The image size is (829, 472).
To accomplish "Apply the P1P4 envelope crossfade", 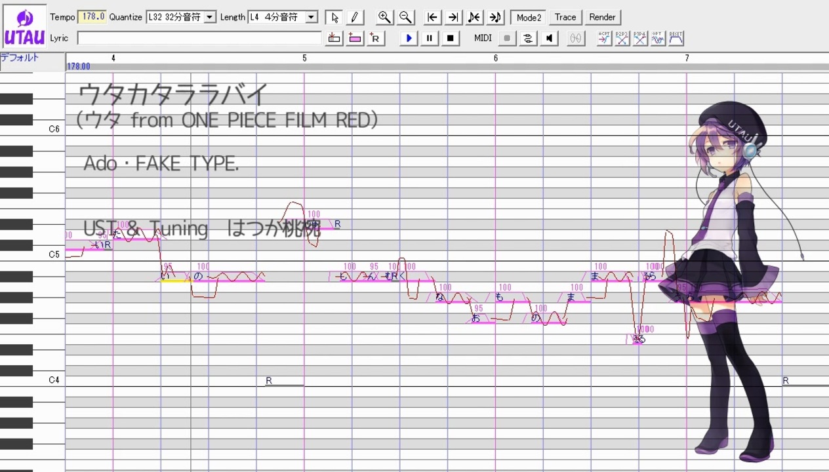I will (640, 38).
